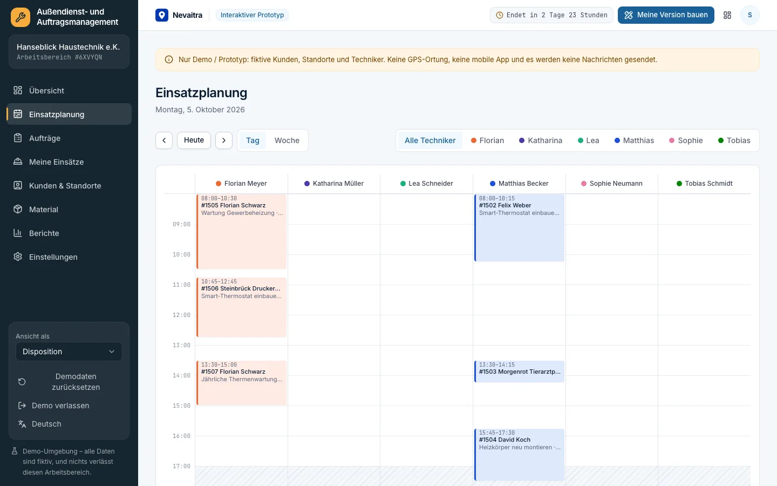
Task: Click the Demo verlassen exit icon
Action: point(22,406)
